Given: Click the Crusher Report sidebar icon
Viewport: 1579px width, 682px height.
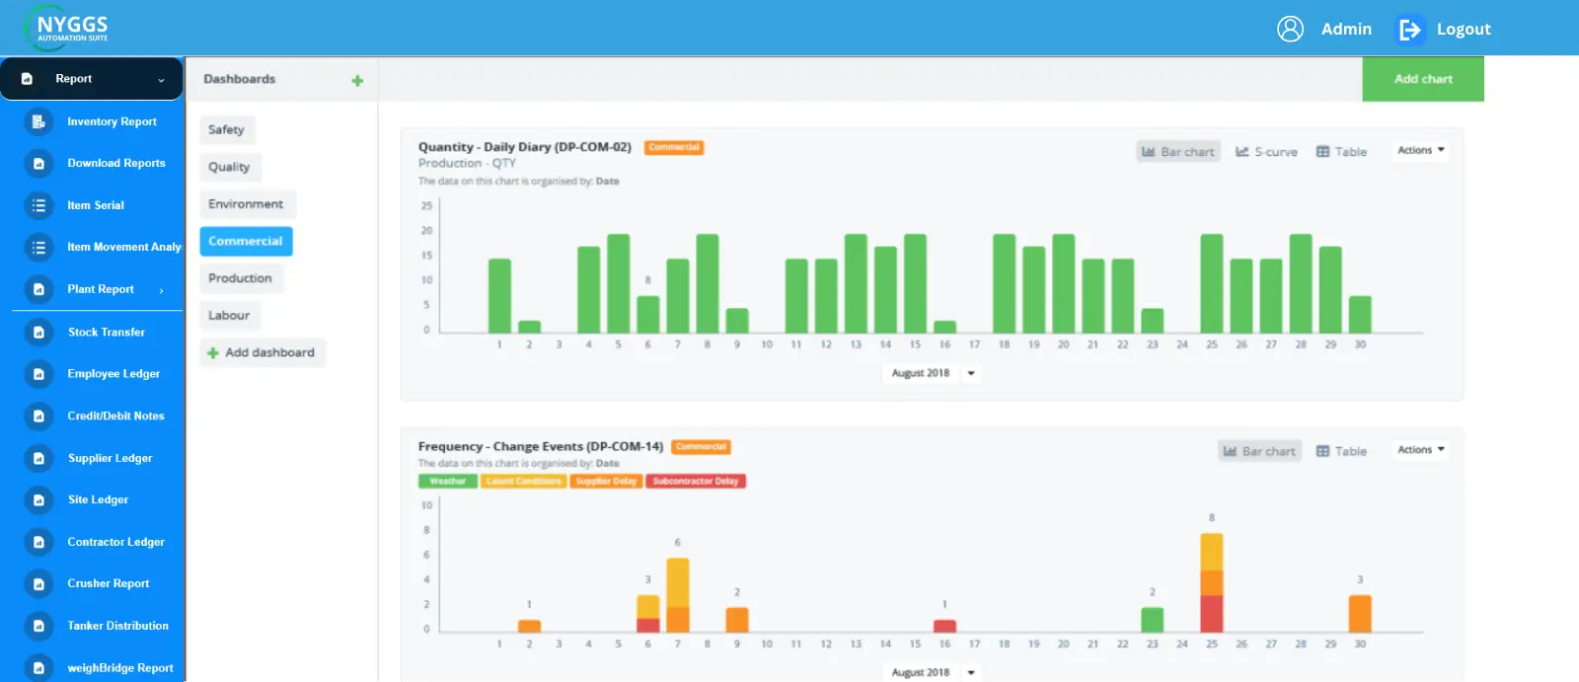Looking at the screenshot, I should pyautogui.click(x=38, y=584).
